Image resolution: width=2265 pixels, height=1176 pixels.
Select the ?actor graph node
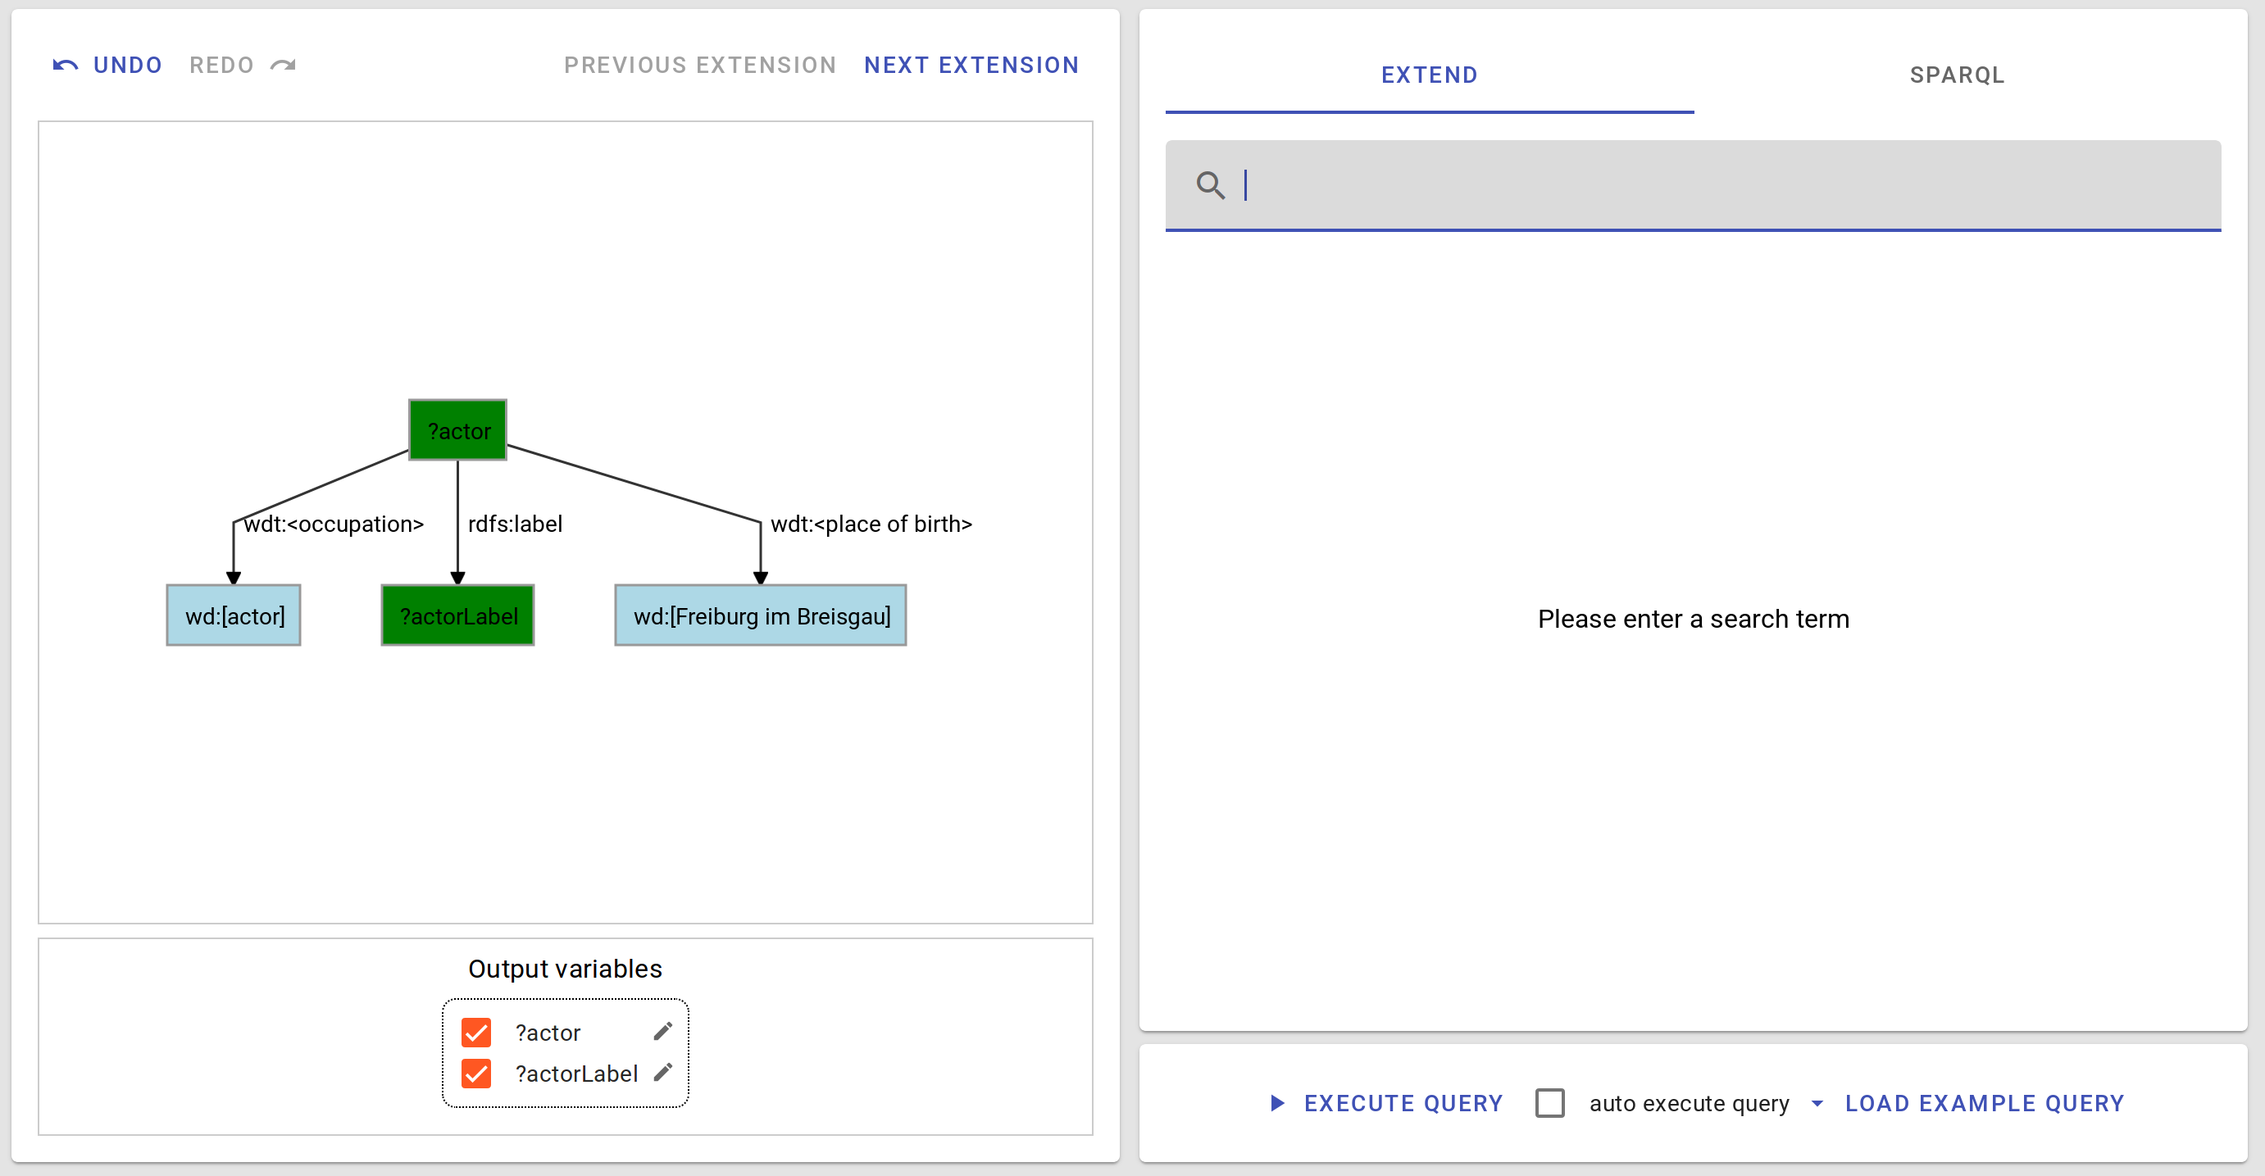pos(458,431)
